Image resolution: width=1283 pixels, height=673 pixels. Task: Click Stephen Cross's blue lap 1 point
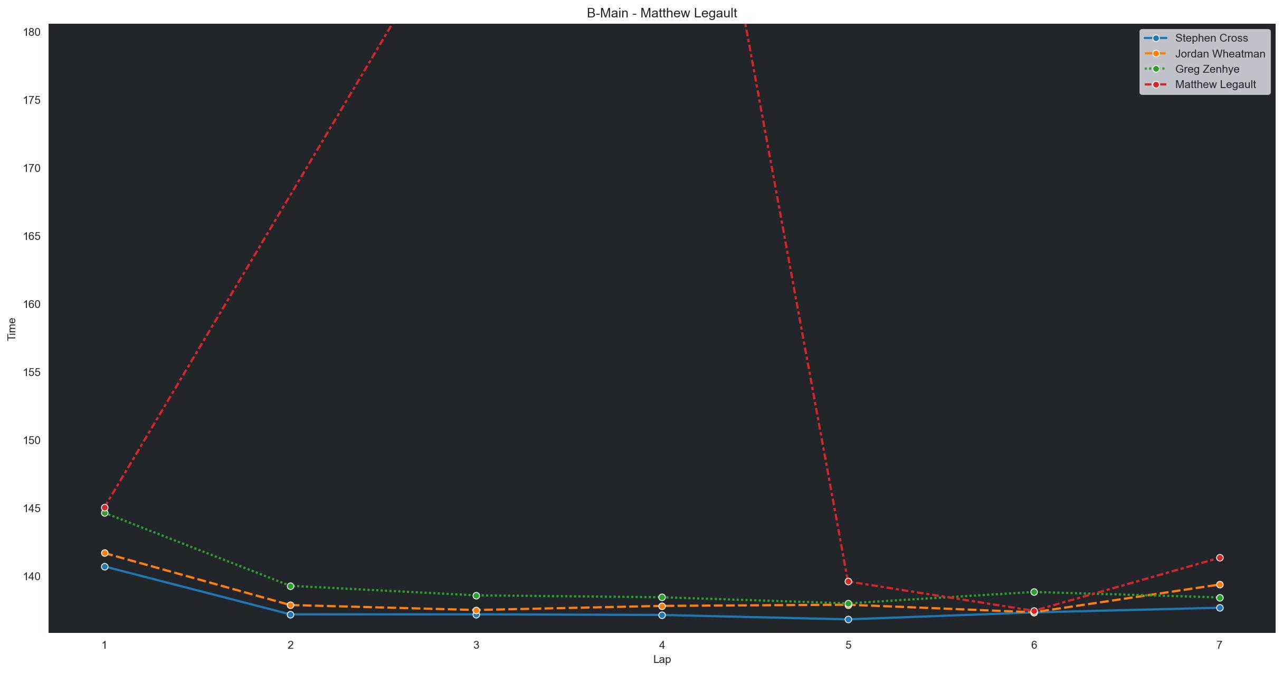[104, 566]
